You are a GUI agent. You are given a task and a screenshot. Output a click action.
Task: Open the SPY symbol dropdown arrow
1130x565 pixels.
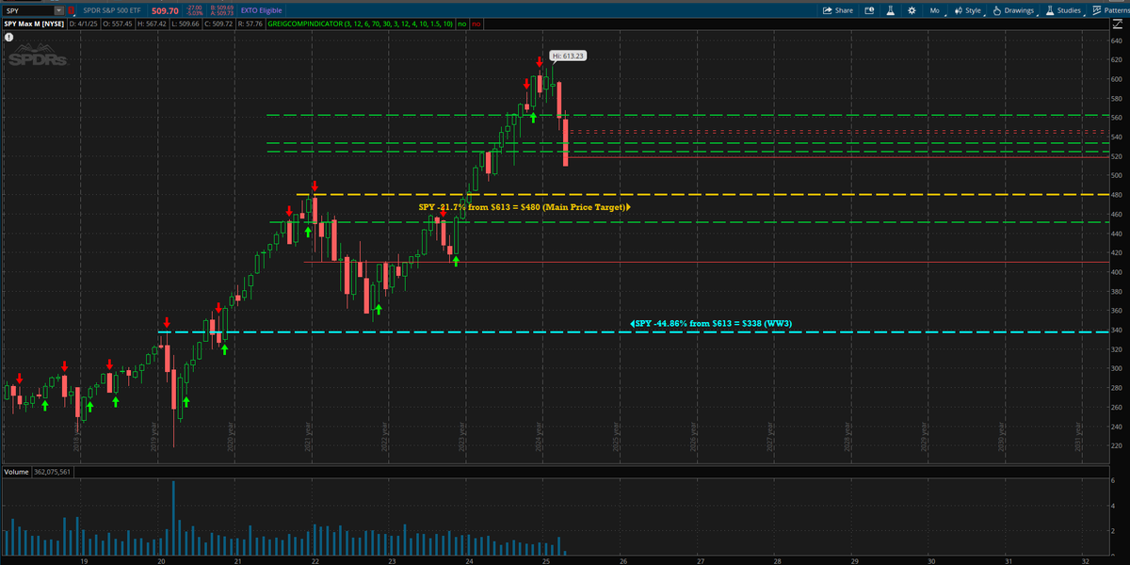pos(58,10)
